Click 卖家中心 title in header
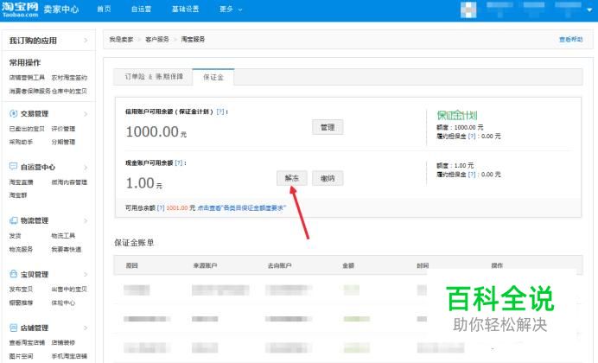The width and height of the screenshot is (598, 363). [x=61, y=10]
